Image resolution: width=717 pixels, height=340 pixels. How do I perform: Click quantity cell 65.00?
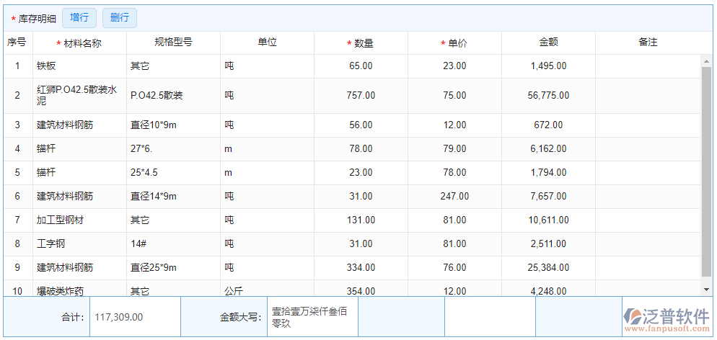coord(361,66)
